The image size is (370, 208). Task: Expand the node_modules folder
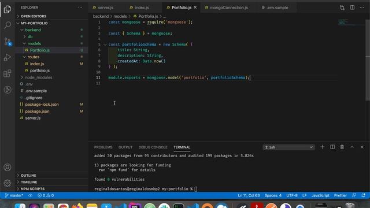(39, 77)
